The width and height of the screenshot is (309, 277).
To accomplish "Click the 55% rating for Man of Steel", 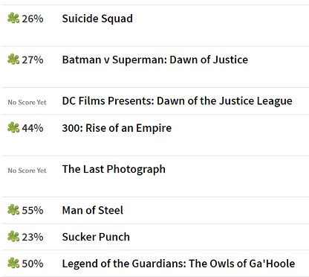I will tap(33, 211).
